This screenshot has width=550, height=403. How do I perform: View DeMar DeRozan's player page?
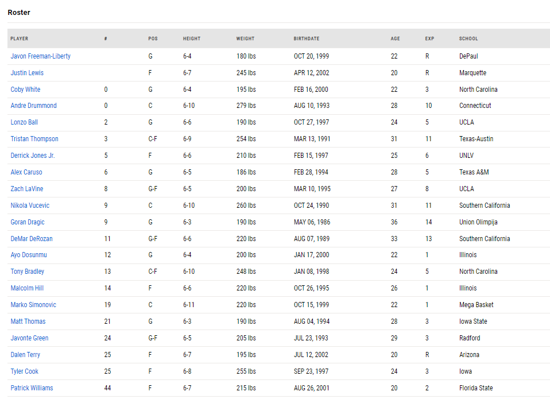click(x=32, y=238)
